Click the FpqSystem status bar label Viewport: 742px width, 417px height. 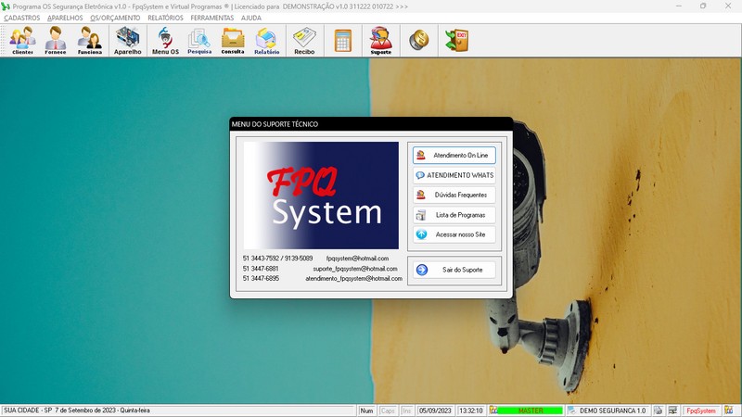(700, 411)
